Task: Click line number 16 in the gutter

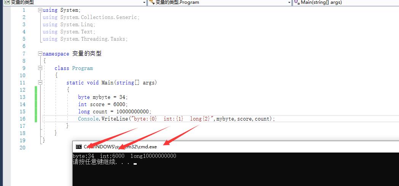Action: point(22,119)
